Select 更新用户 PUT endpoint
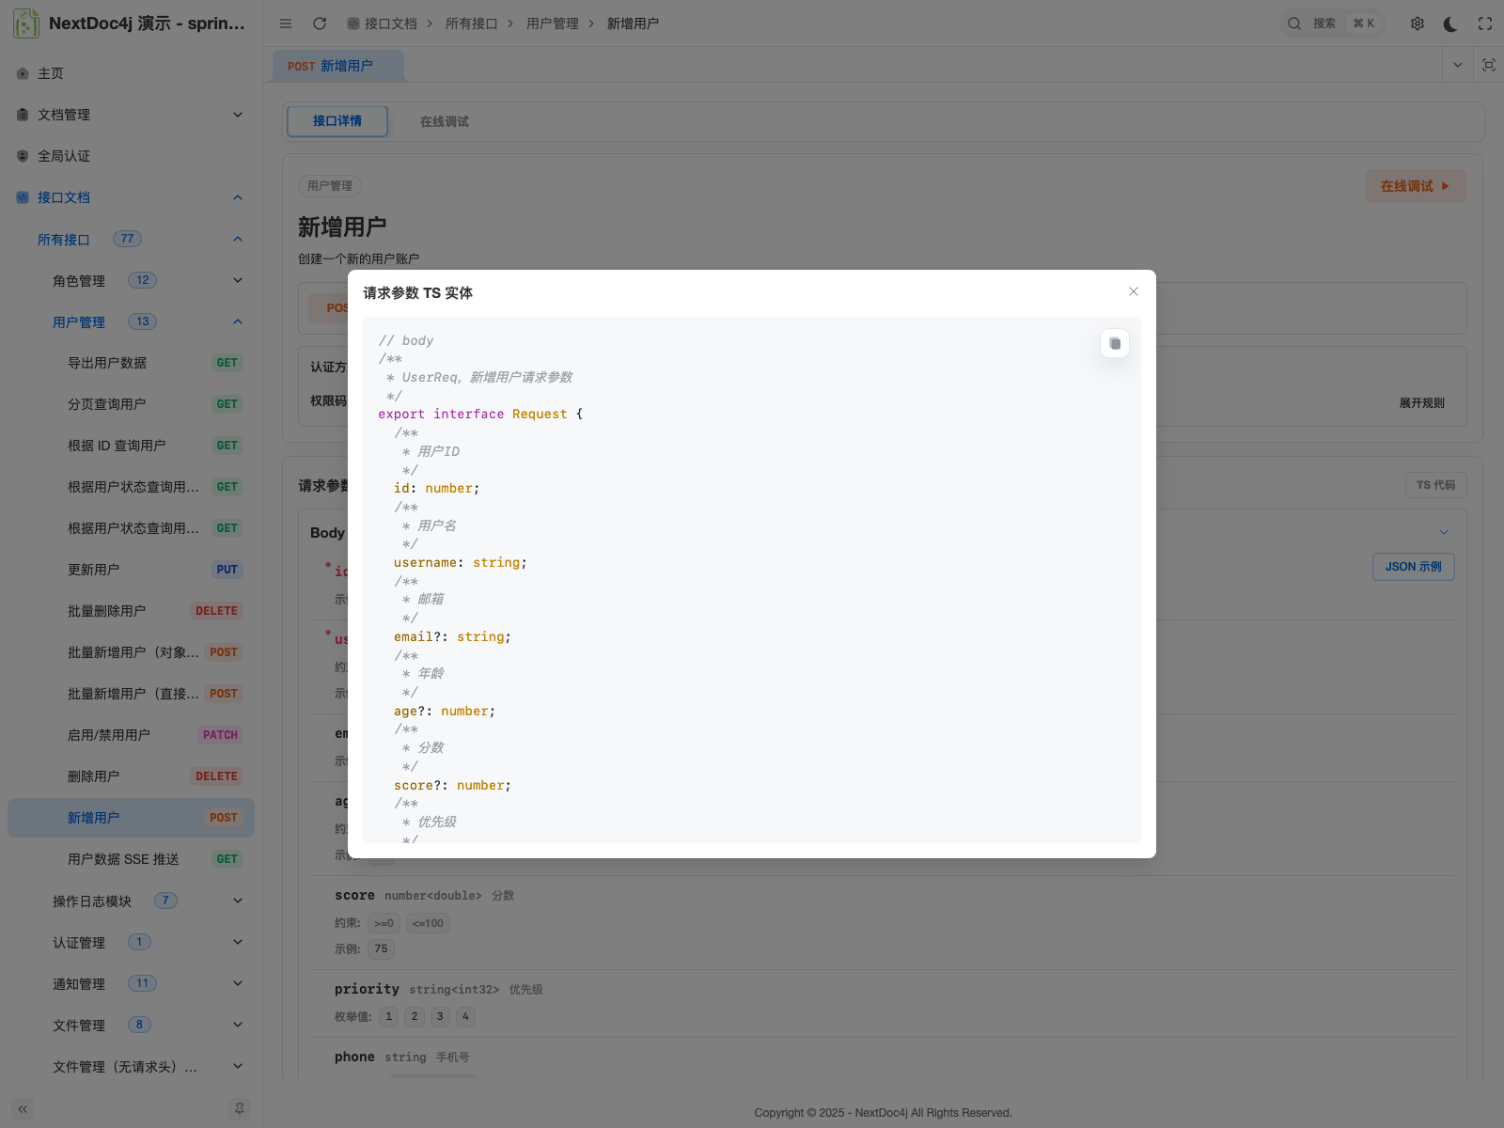Screen dimensions: 1504x1128 (131, 570)
